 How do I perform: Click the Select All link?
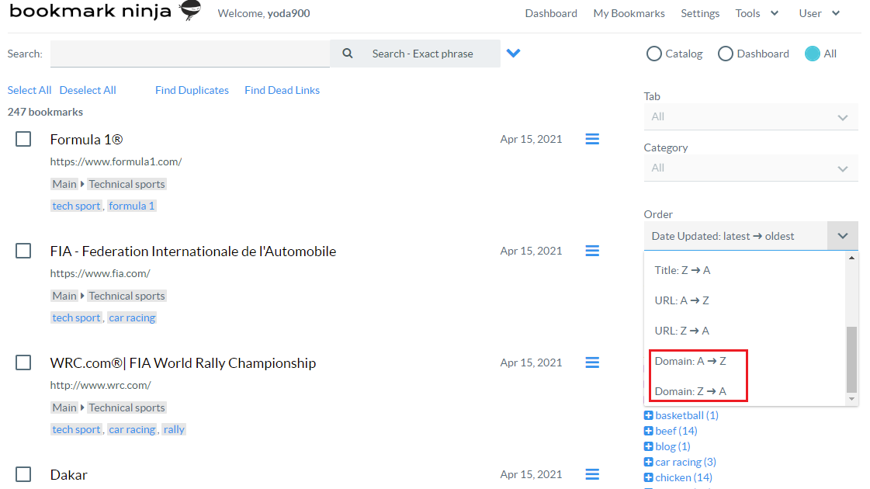(29, 90)
